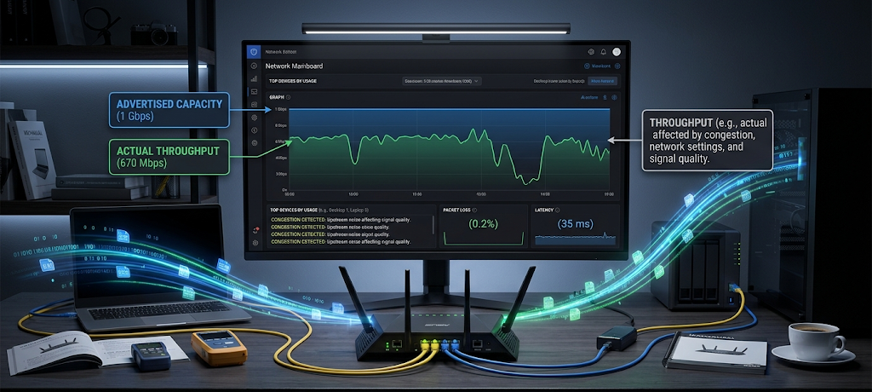Click the circular icon right of Viewbont
The width and height of the screenshot is (872, 392).
617,66
